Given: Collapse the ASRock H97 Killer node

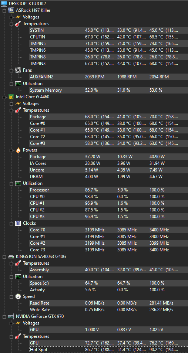Looking at the screenshot, I should [x=4, y=10].
